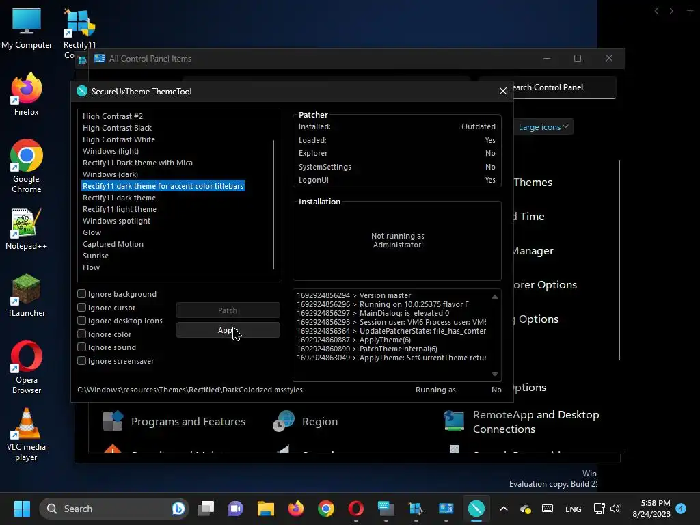Click the msstyles file path text

coord(190,390)
